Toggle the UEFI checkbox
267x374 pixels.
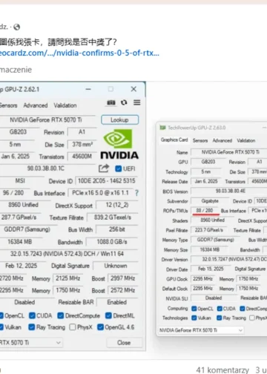coord(119,168)
